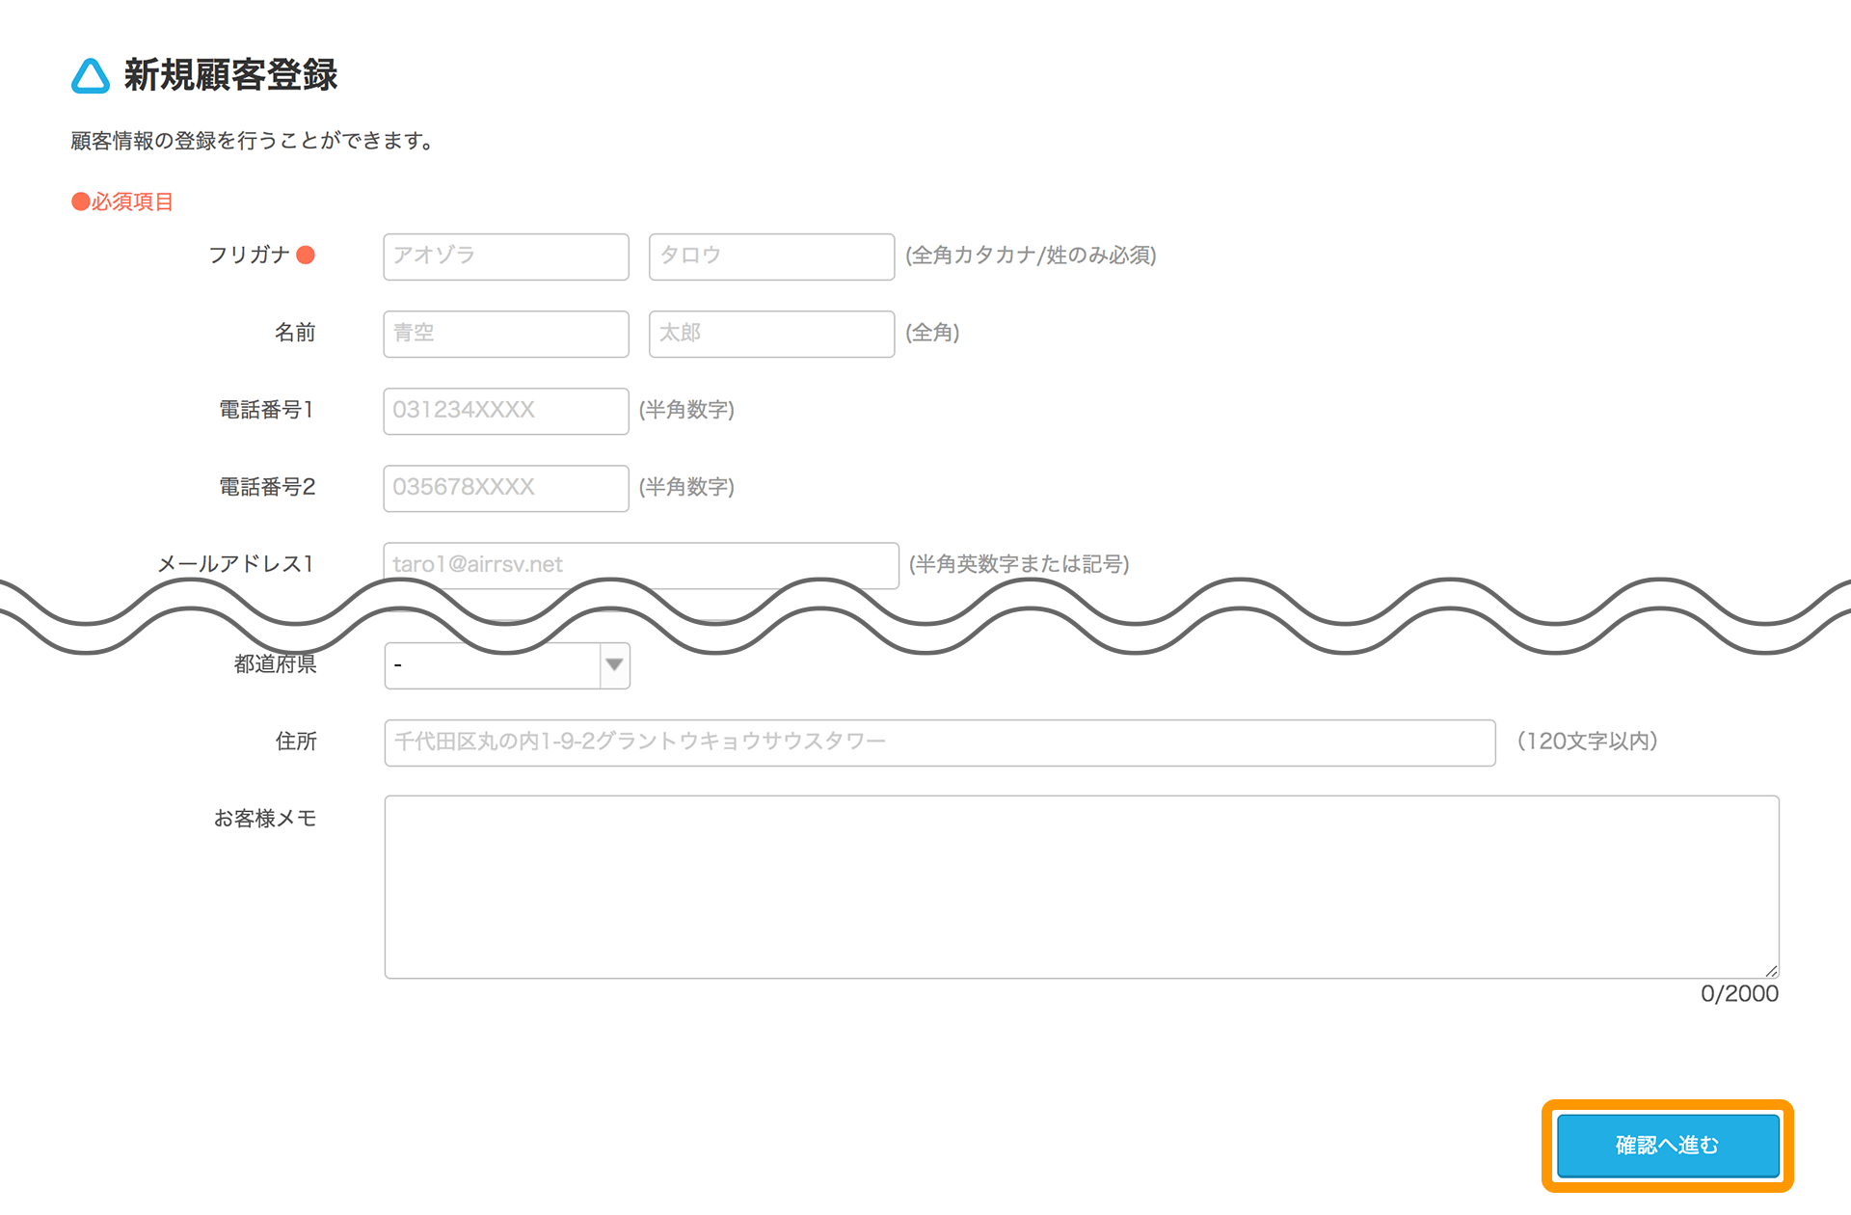Open the 都道府県 dropdown arrow
Image resolution: width=1851 pixels, height=1215 pixels.
pyautogui.click(x=614, y=665)
